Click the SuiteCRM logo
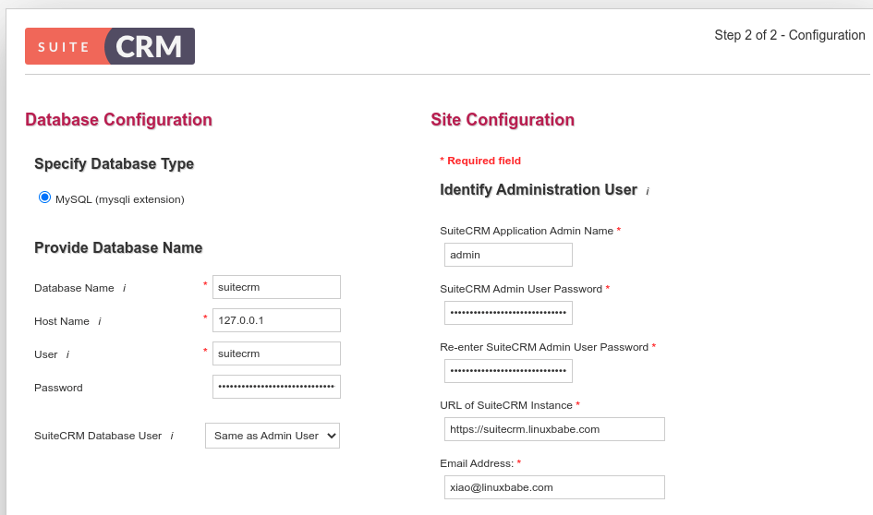This screenshot has width=873, height=515. [x=110, y=46]
